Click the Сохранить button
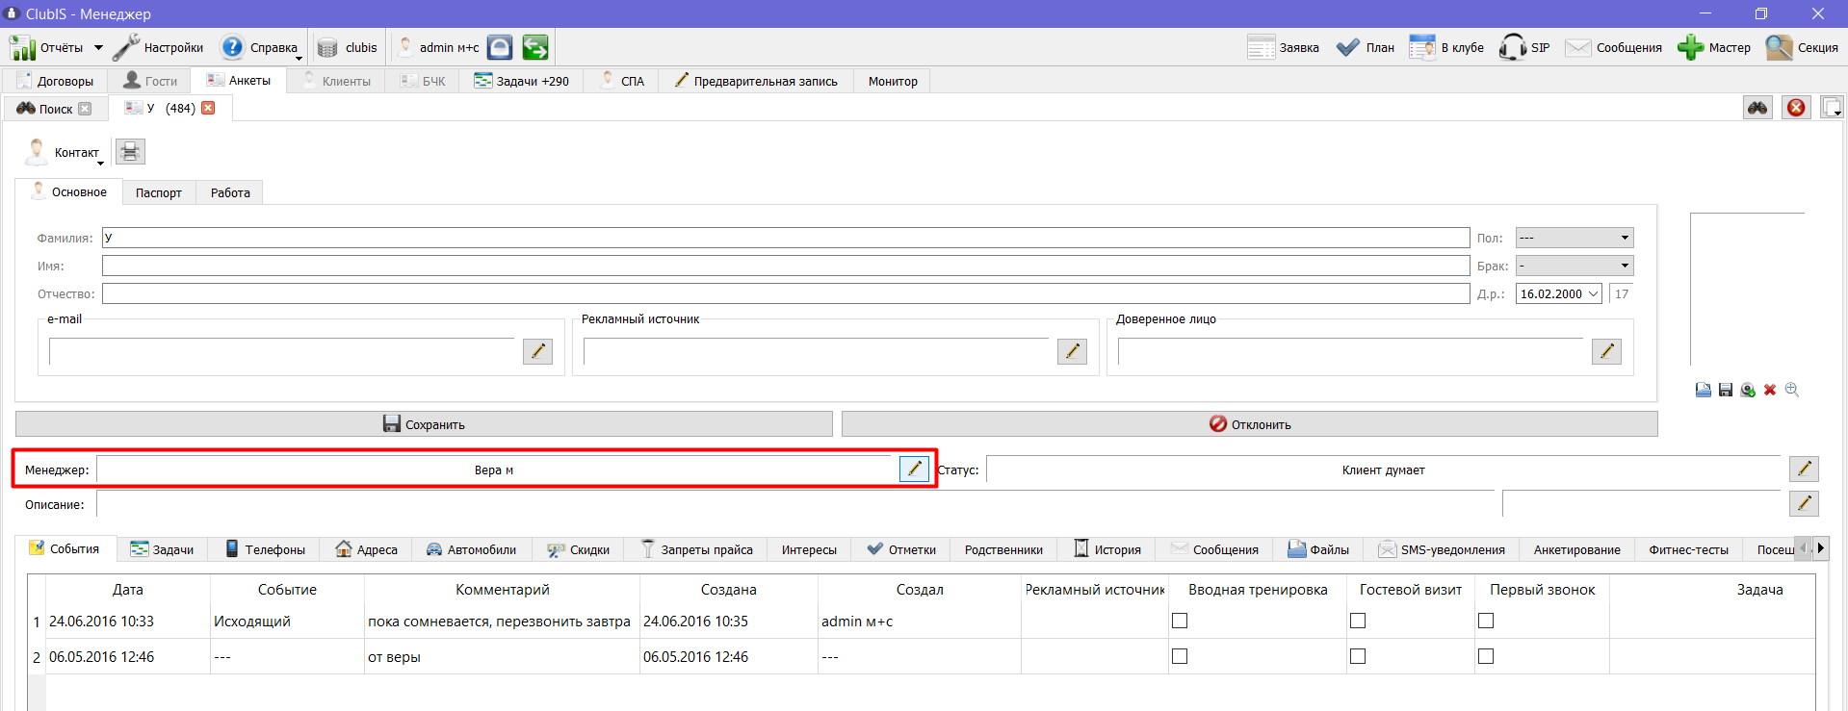This screenshot has width=1848, height=711. (x=424, y=424)
